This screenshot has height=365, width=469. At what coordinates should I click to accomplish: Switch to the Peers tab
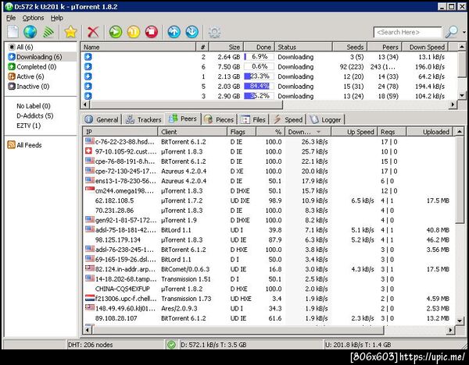(183, 119)
